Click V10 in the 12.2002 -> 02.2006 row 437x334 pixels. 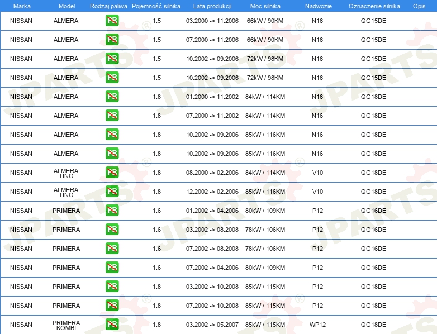pyautogui.click(x=317, y=192)
